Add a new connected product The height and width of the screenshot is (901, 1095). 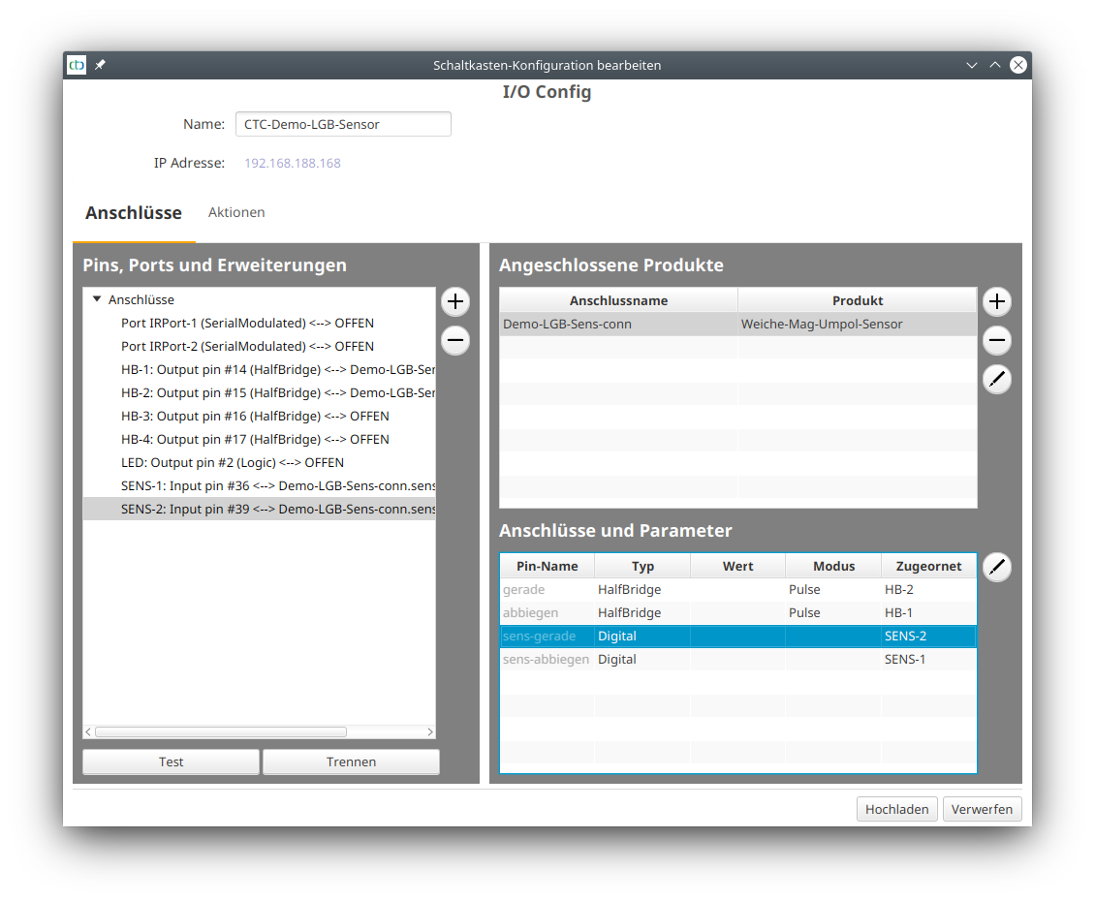pyautogui.click(x=996, y=301)
